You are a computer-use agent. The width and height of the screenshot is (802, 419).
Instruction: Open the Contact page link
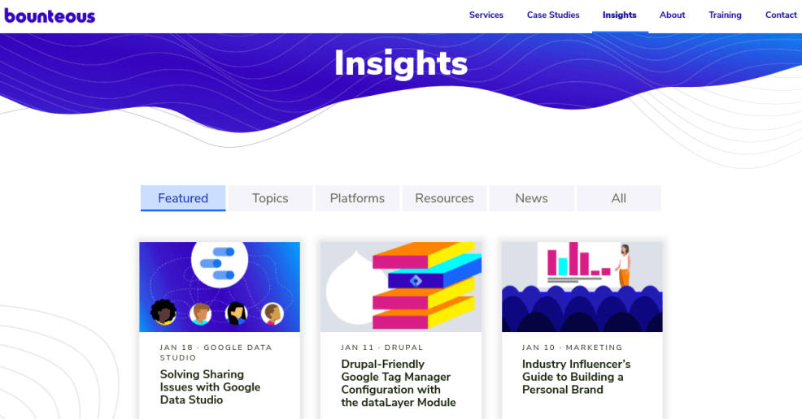[x=780, y=15]
